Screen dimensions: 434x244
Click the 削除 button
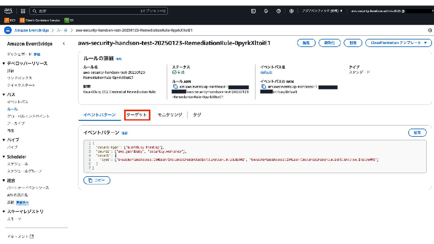pos(353,43)
